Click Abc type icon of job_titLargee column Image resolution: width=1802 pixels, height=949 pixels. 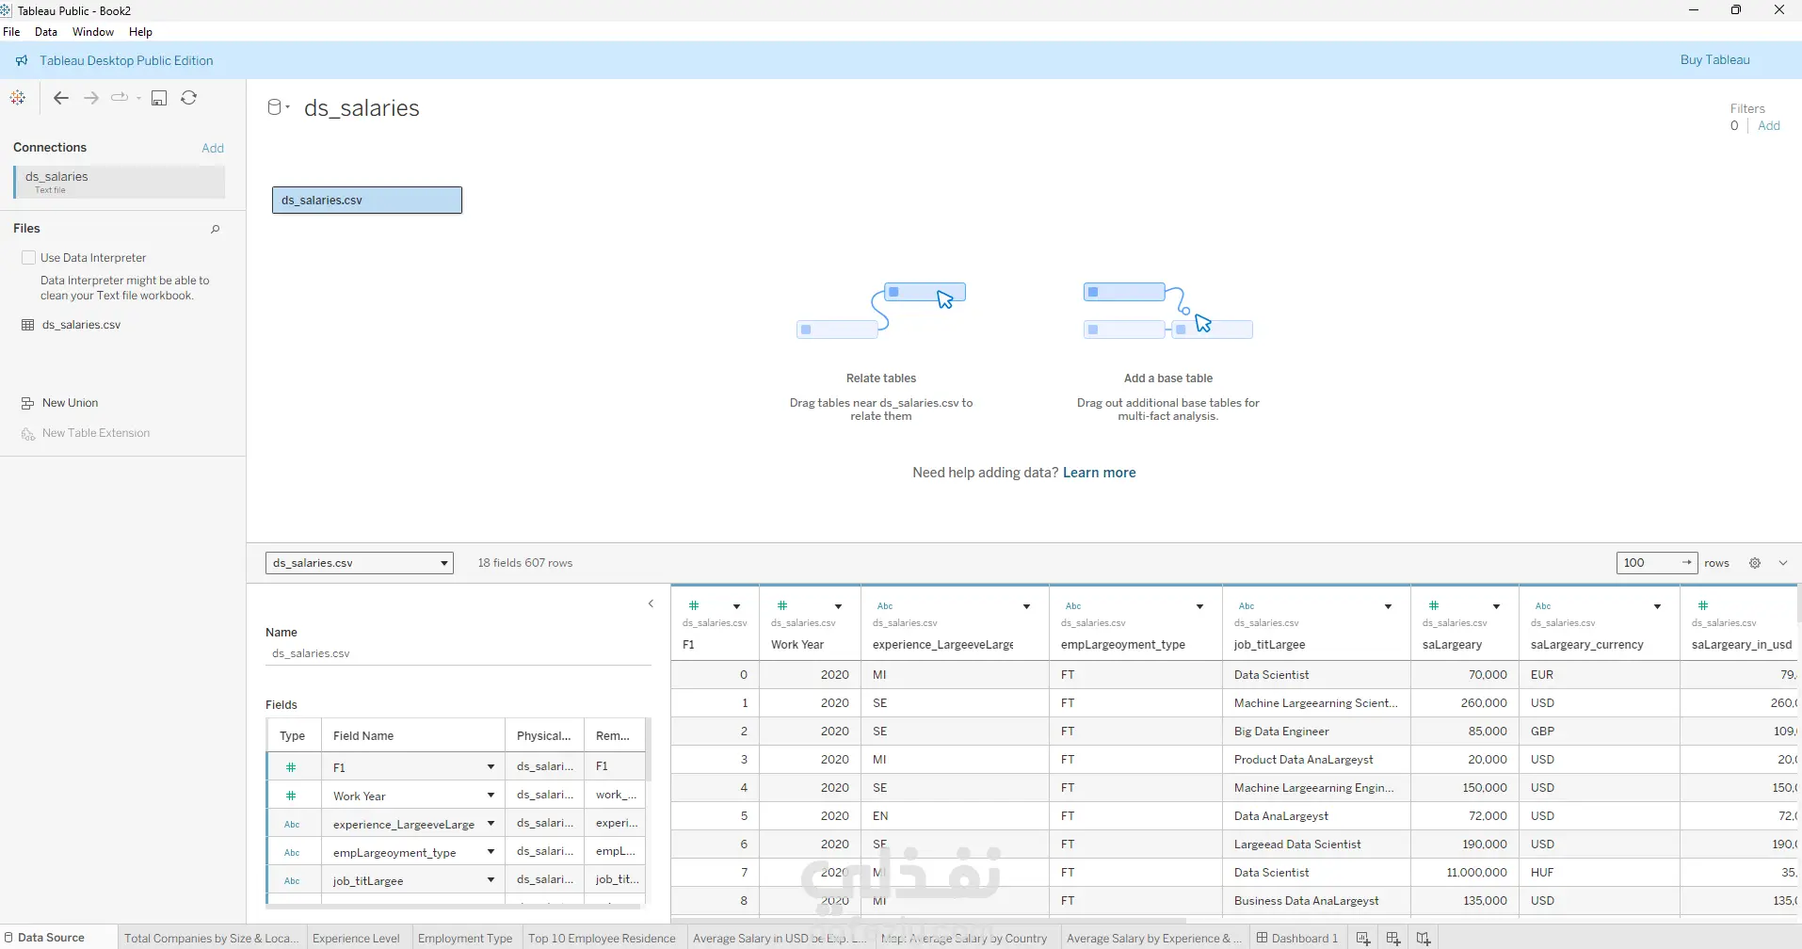pyautogui.click(x=1247, y=606)
